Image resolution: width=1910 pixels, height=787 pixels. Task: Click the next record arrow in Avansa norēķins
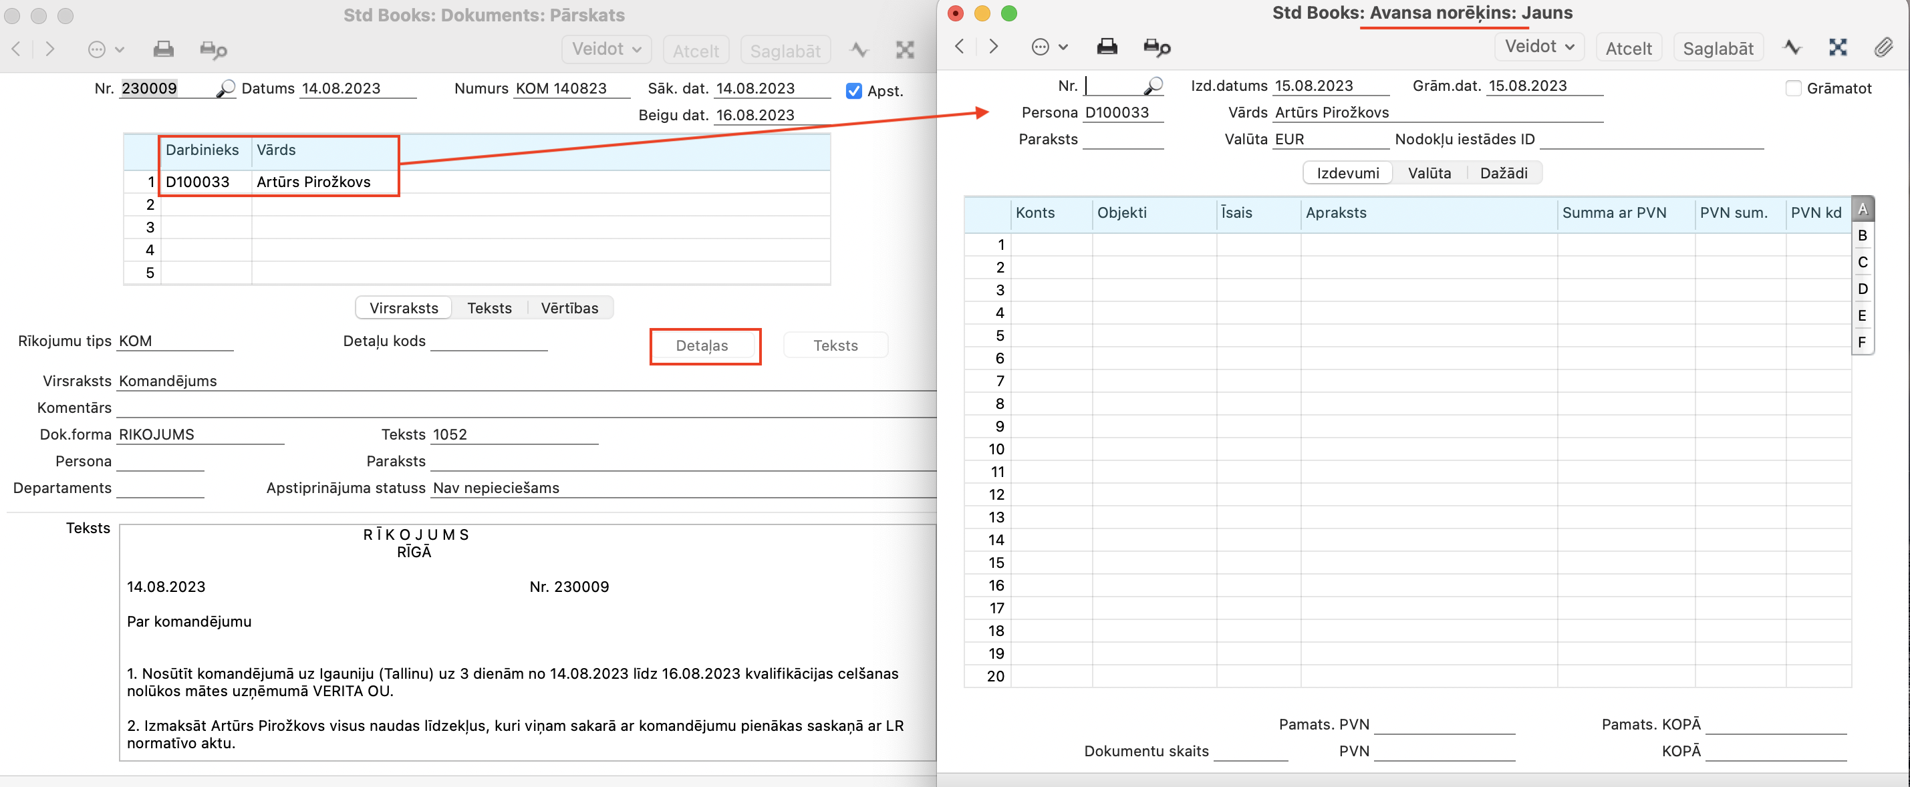click(x=994, y=47)
